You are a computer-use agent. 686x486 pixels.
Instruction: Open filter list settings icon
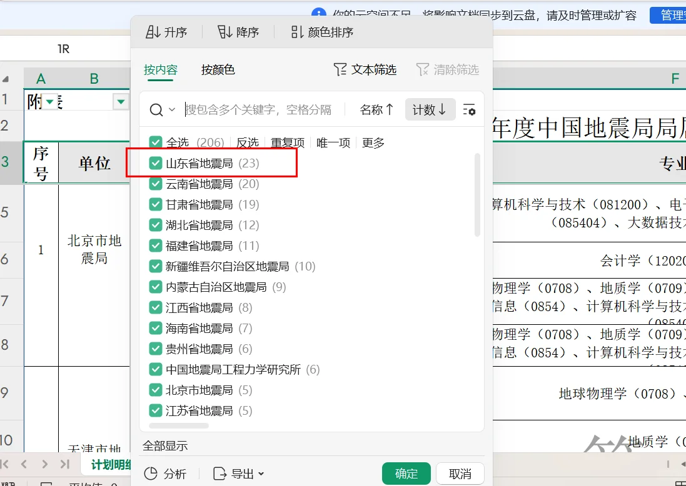(x=469, y=110)
